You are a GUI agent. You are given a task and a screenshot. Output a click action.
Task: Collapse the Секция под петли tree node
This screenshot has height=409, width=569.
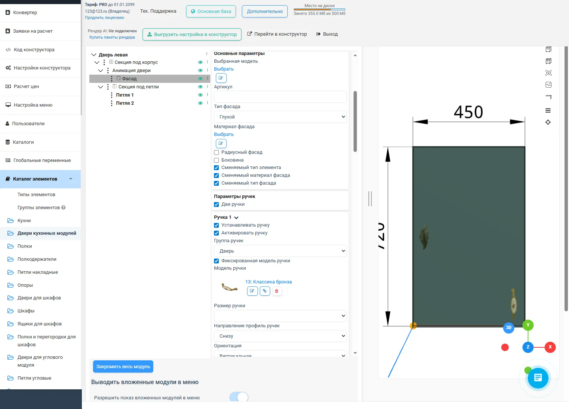pos(100,87)
